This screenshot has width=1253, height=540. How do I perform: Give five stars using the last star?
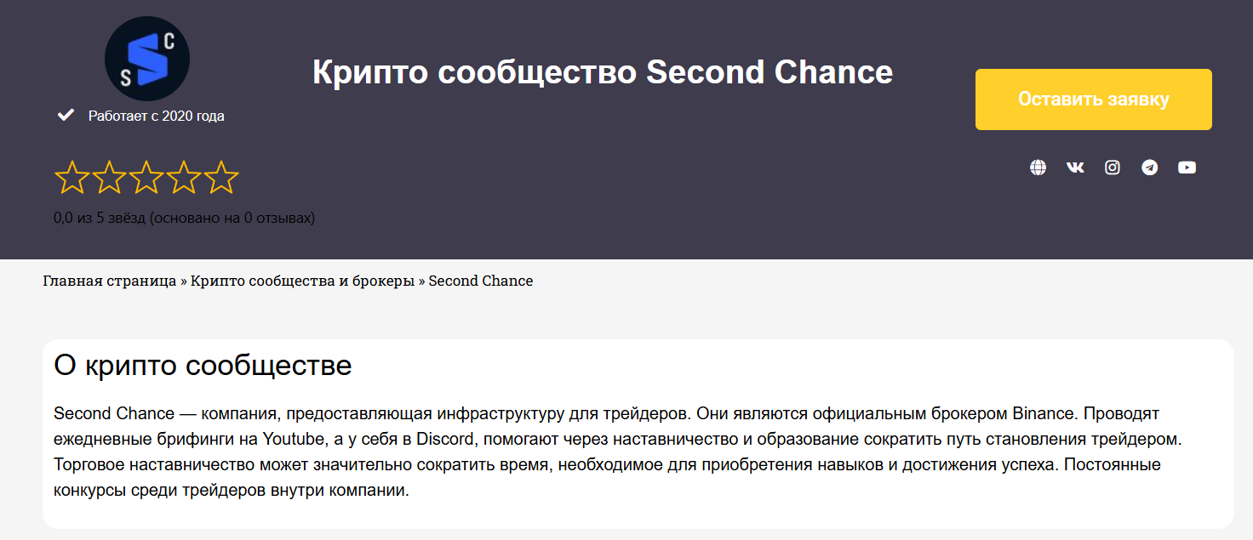tap(221, 177)
